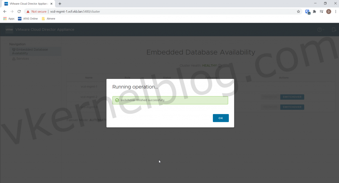Click the Not secure warning in the address bar
339x183 pixels.
tap(36, 12)
